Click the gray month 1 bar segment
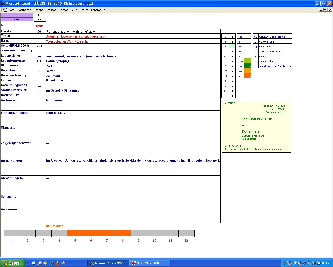This screenshot has width=333, height=267. click(x=12, y=233)
